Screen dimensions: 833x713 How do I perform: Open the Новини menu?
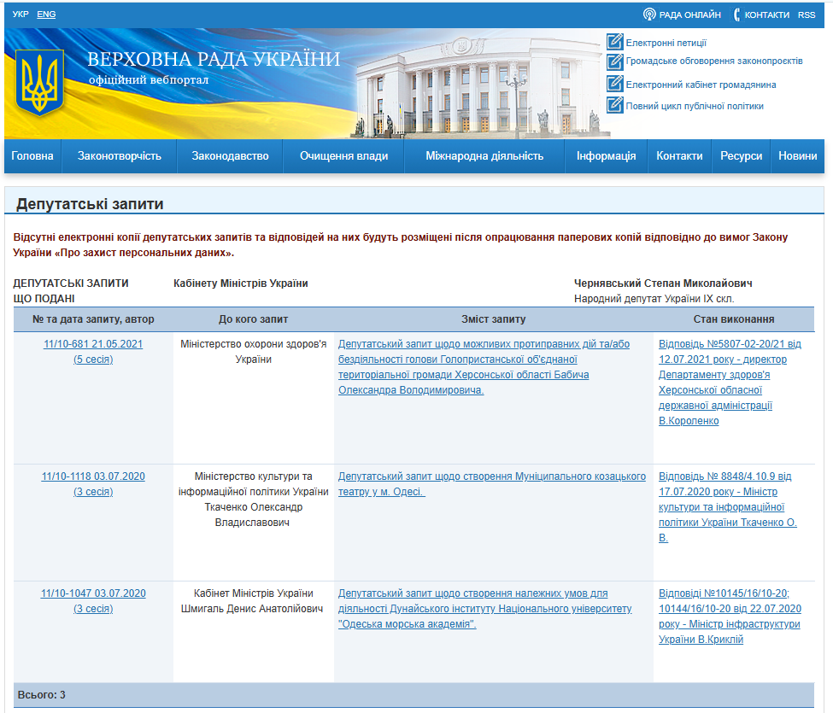point(797,156)
